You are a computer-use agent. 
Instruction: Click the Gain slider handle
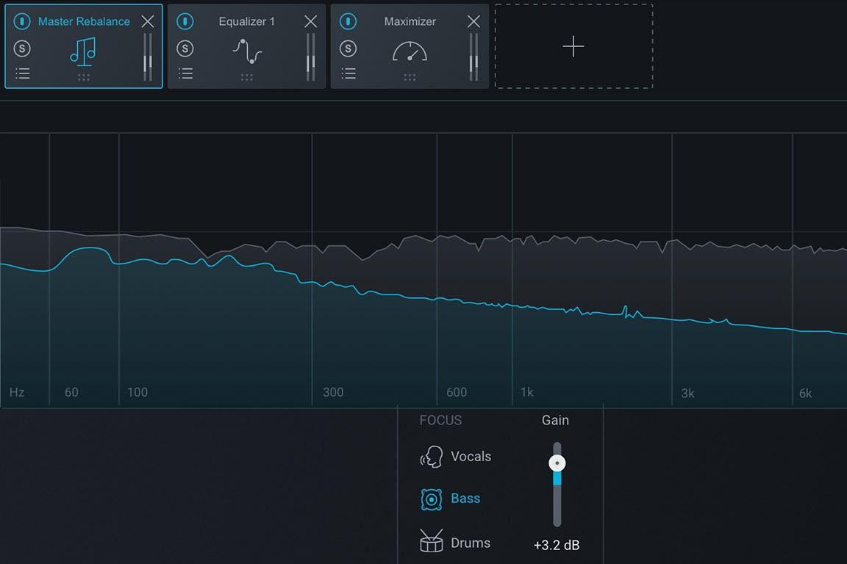click(557, 463)
